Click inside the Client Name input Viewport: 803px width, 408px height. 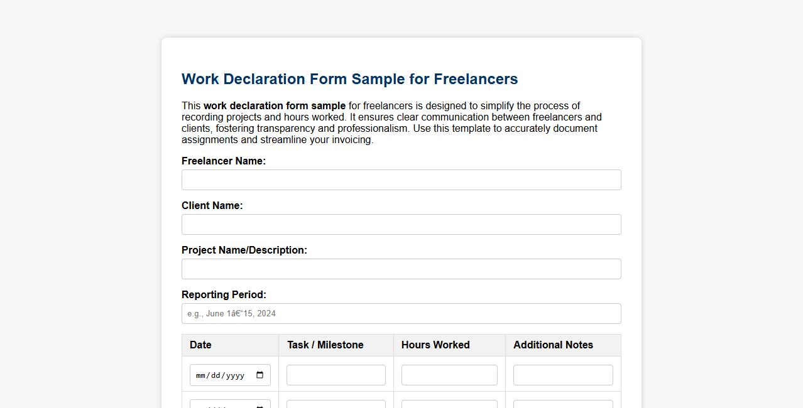[x=400, y=224]
